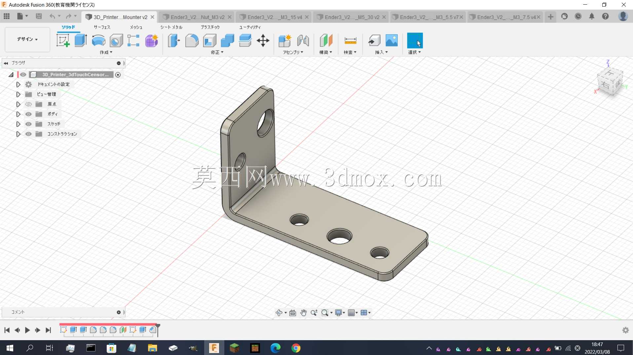Activate the root component radio button
Image resolution: width=633 pixels, height=355 pixels.
[x=118, y=75]
